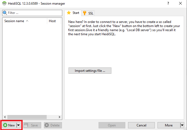This screenshot has width=187, height=130.
Task: Click the New session button
Action: coord(10,125)
